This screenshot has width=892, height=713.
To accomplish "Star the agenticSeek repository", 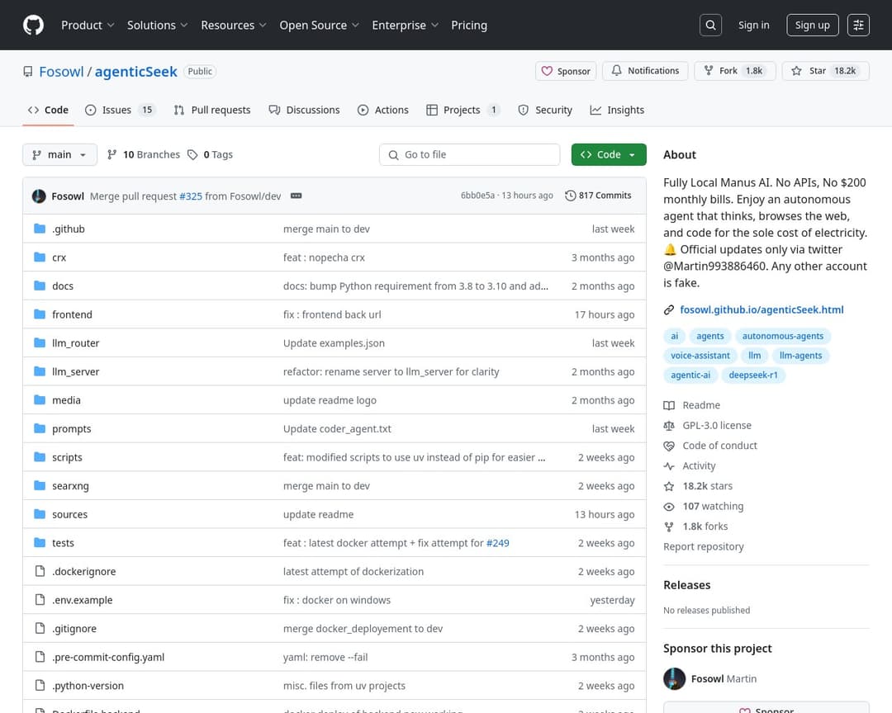I will click(825, 71).
